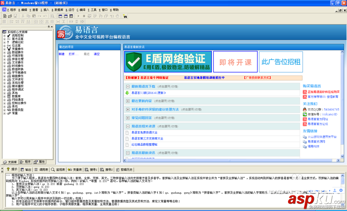Switch to the 剪辑历史 tab

[124, 170]
